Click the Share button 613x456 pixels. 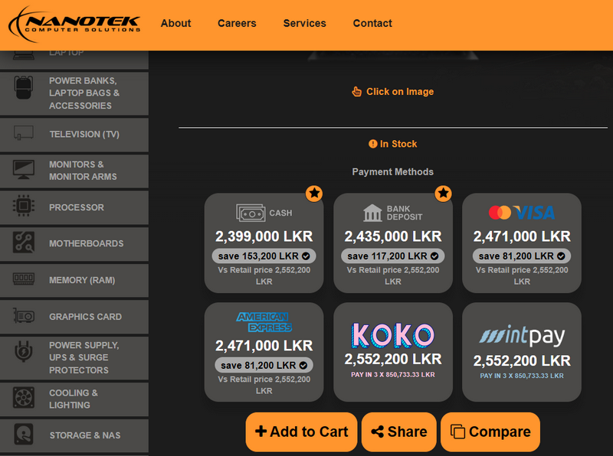click(398, 432)
